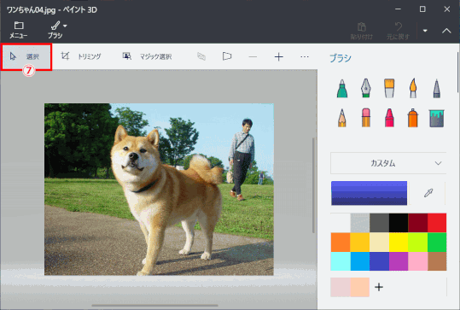Minimize the Paint 3D window
Image resolution: width=460 pixels, height=310 pixels.
click(398, 9)
